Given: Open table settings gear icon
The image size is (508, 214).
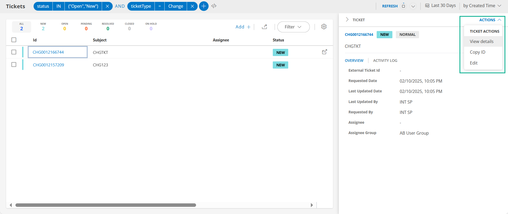Looking at the screenshot, I should point(324,27).
